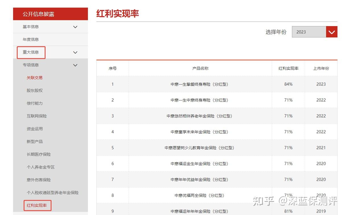Select the 2023 year field
346x215 pixels.
coord(309,32)
